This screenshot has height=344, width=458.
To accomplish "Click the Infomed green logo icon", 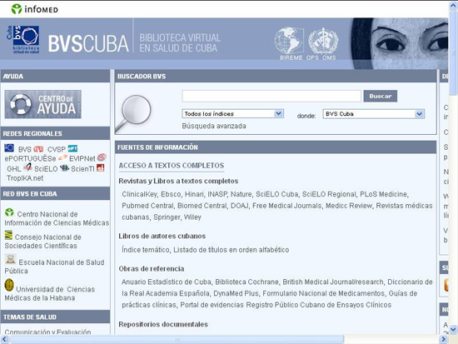I will (x=17, y=9).
